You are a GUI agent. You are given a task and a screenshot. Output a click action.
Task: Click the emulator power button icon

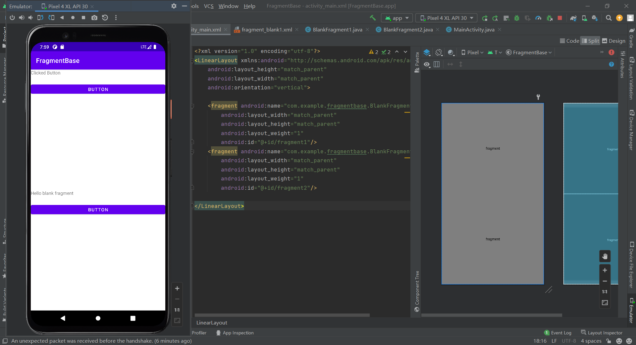point(12,18)
